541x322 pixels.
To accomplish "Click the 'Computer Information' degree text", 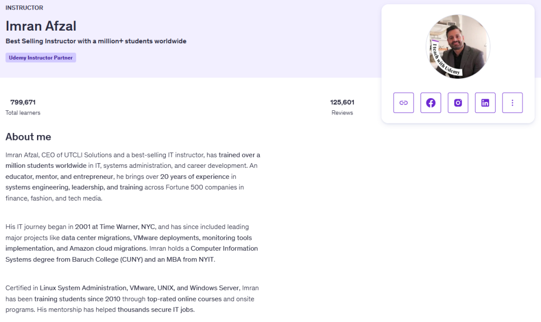I will [x=224, y=248].
